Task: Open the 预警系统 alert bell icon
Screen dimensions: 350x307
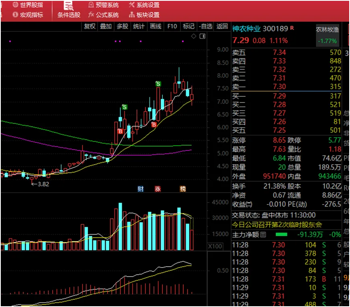Action: pyautogui.click(x=91, y=4)
